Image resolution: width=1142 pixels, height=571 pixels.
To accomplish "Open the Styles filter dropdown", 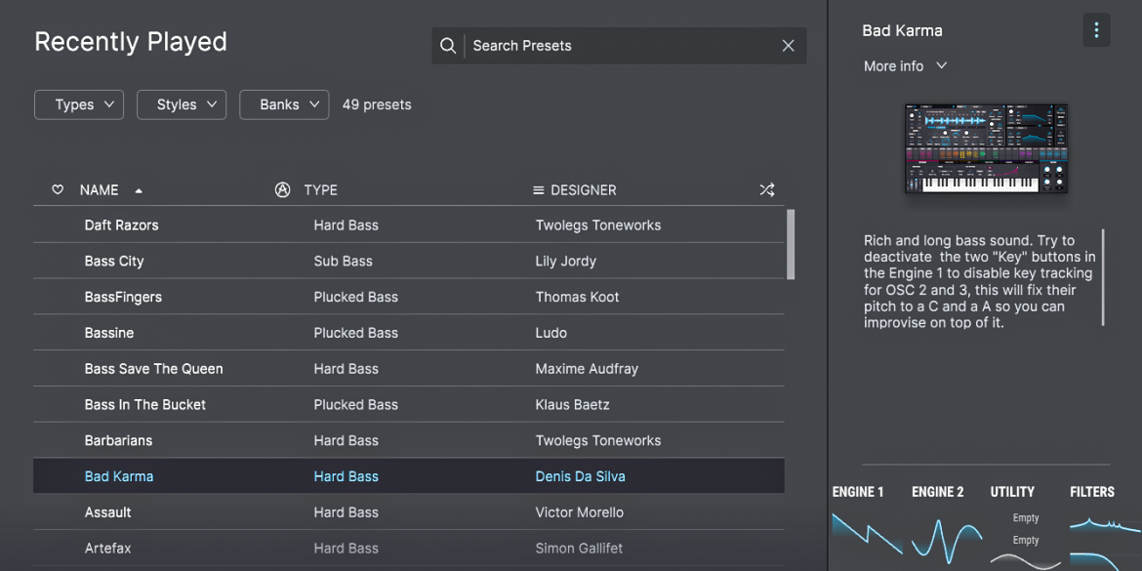I will coord(182,104).
